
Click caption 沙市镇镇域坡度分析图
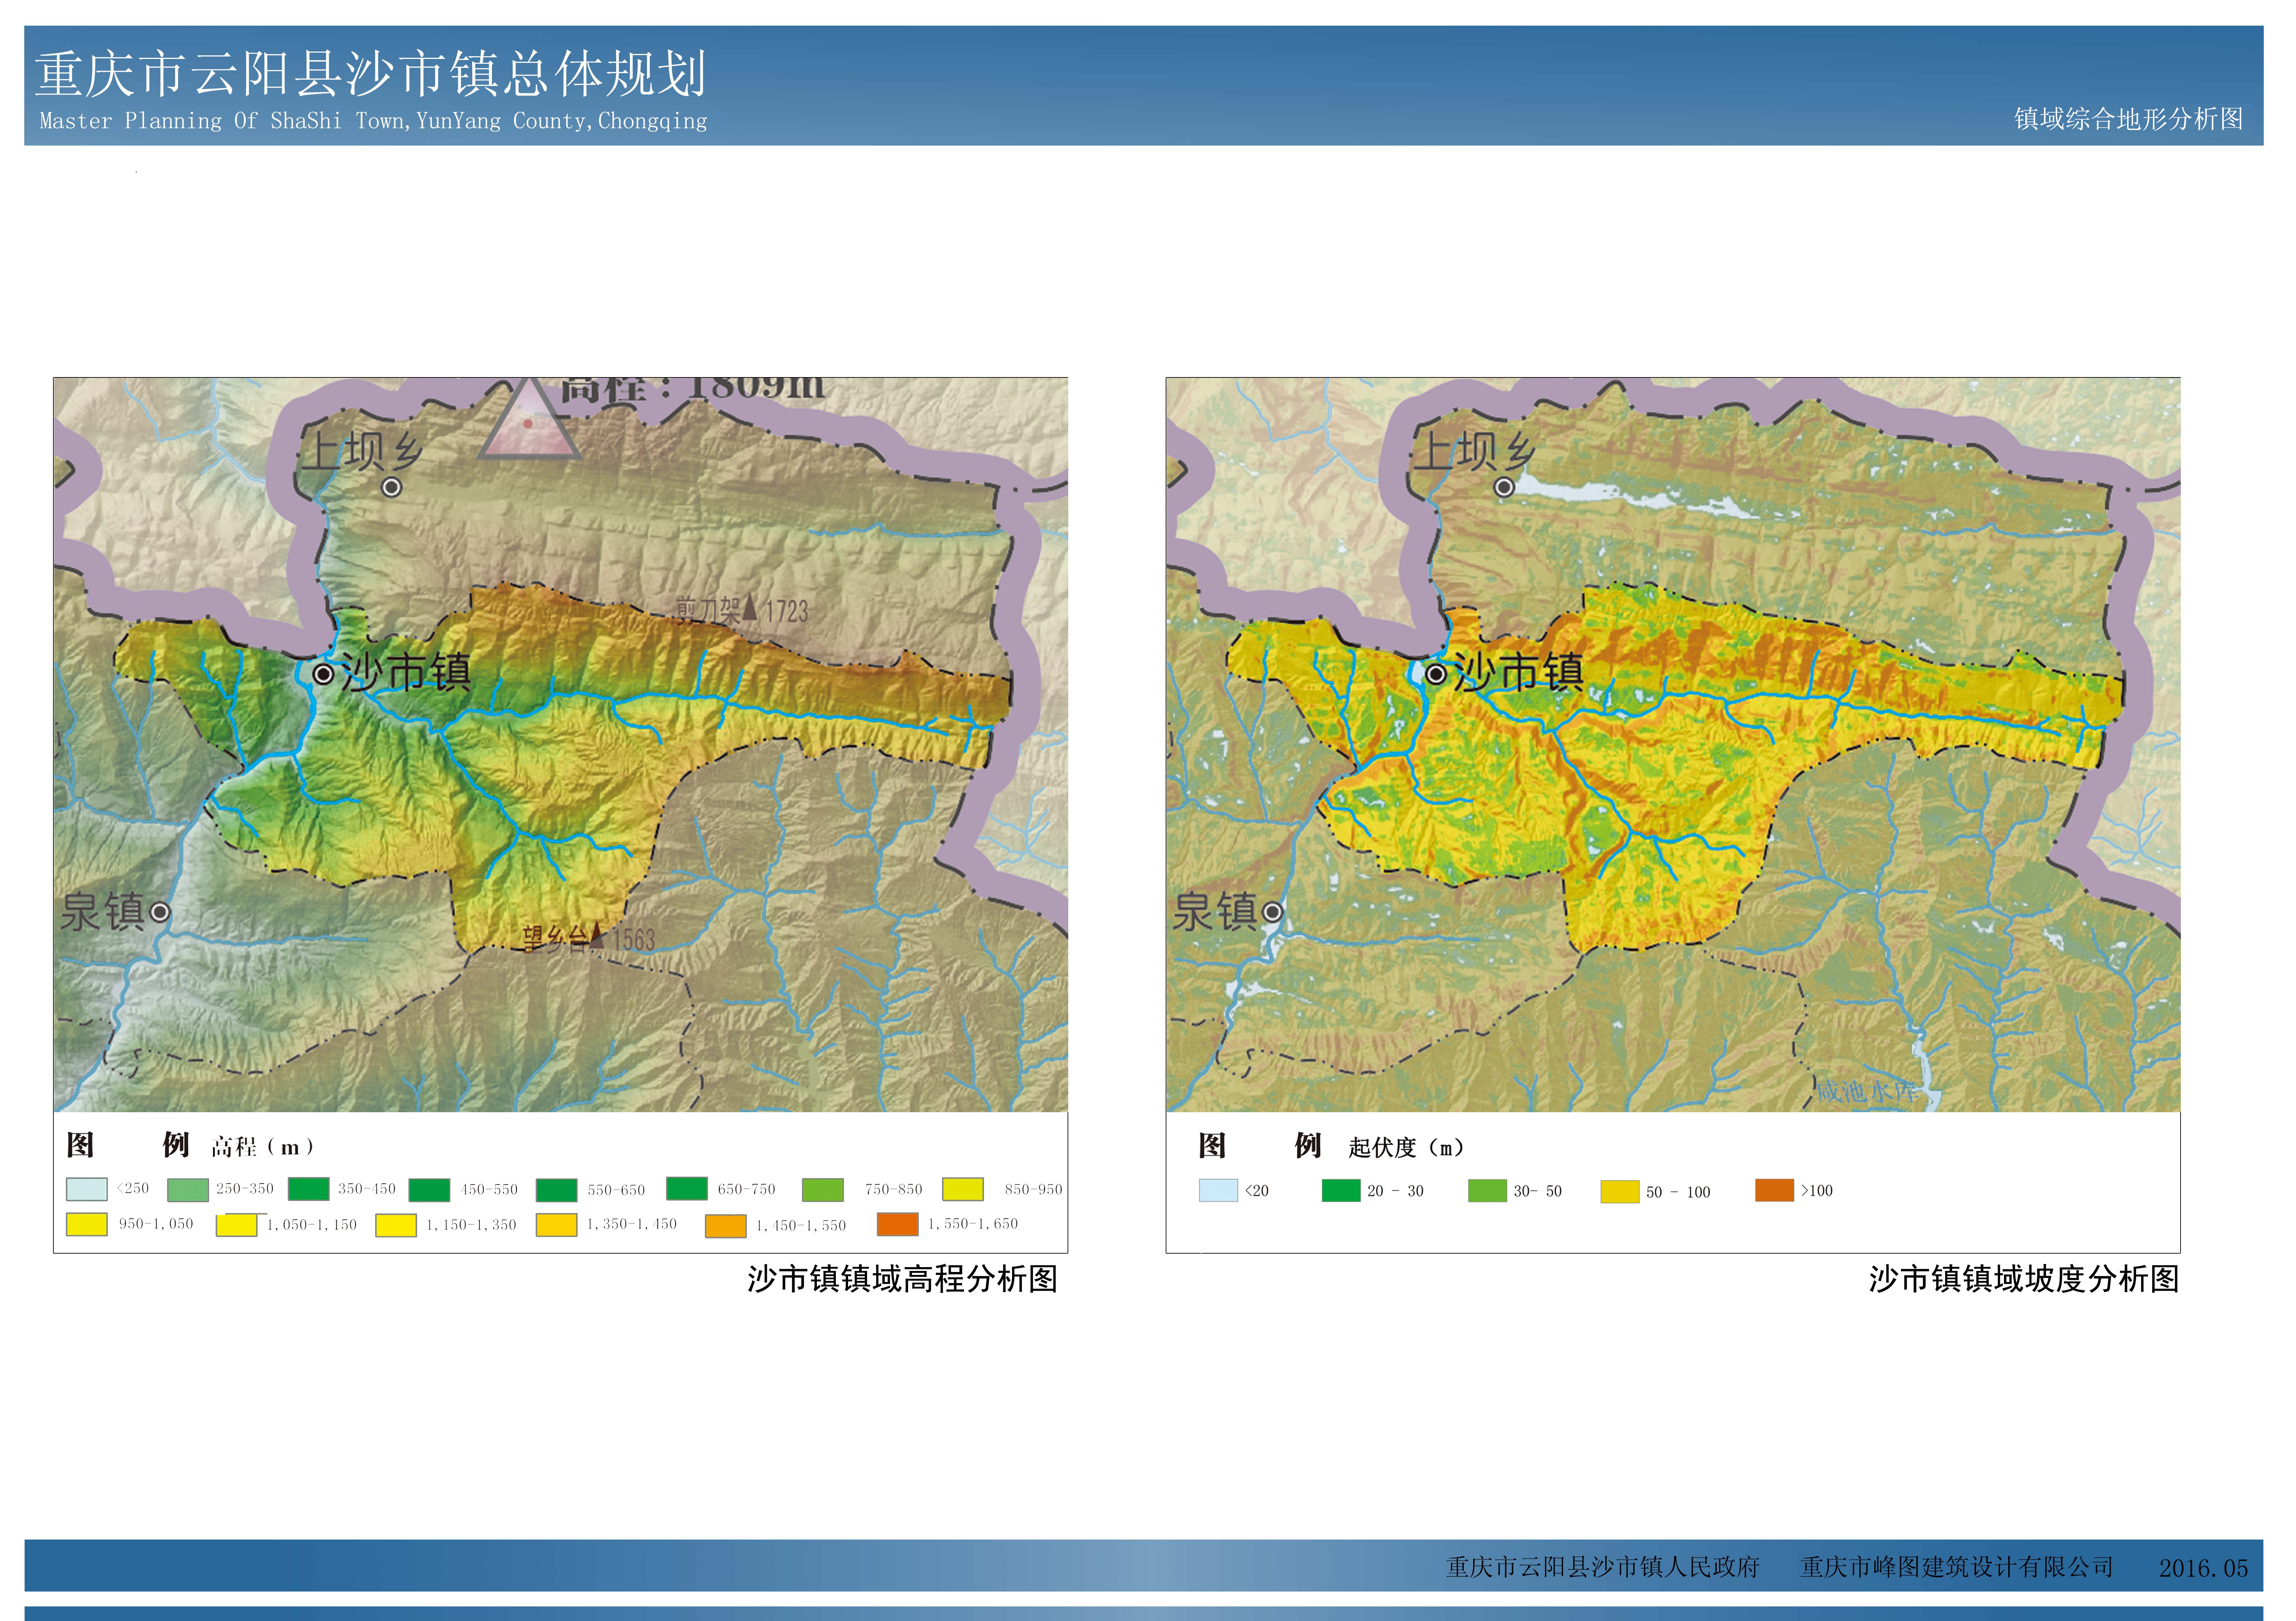(2024, 1279)
